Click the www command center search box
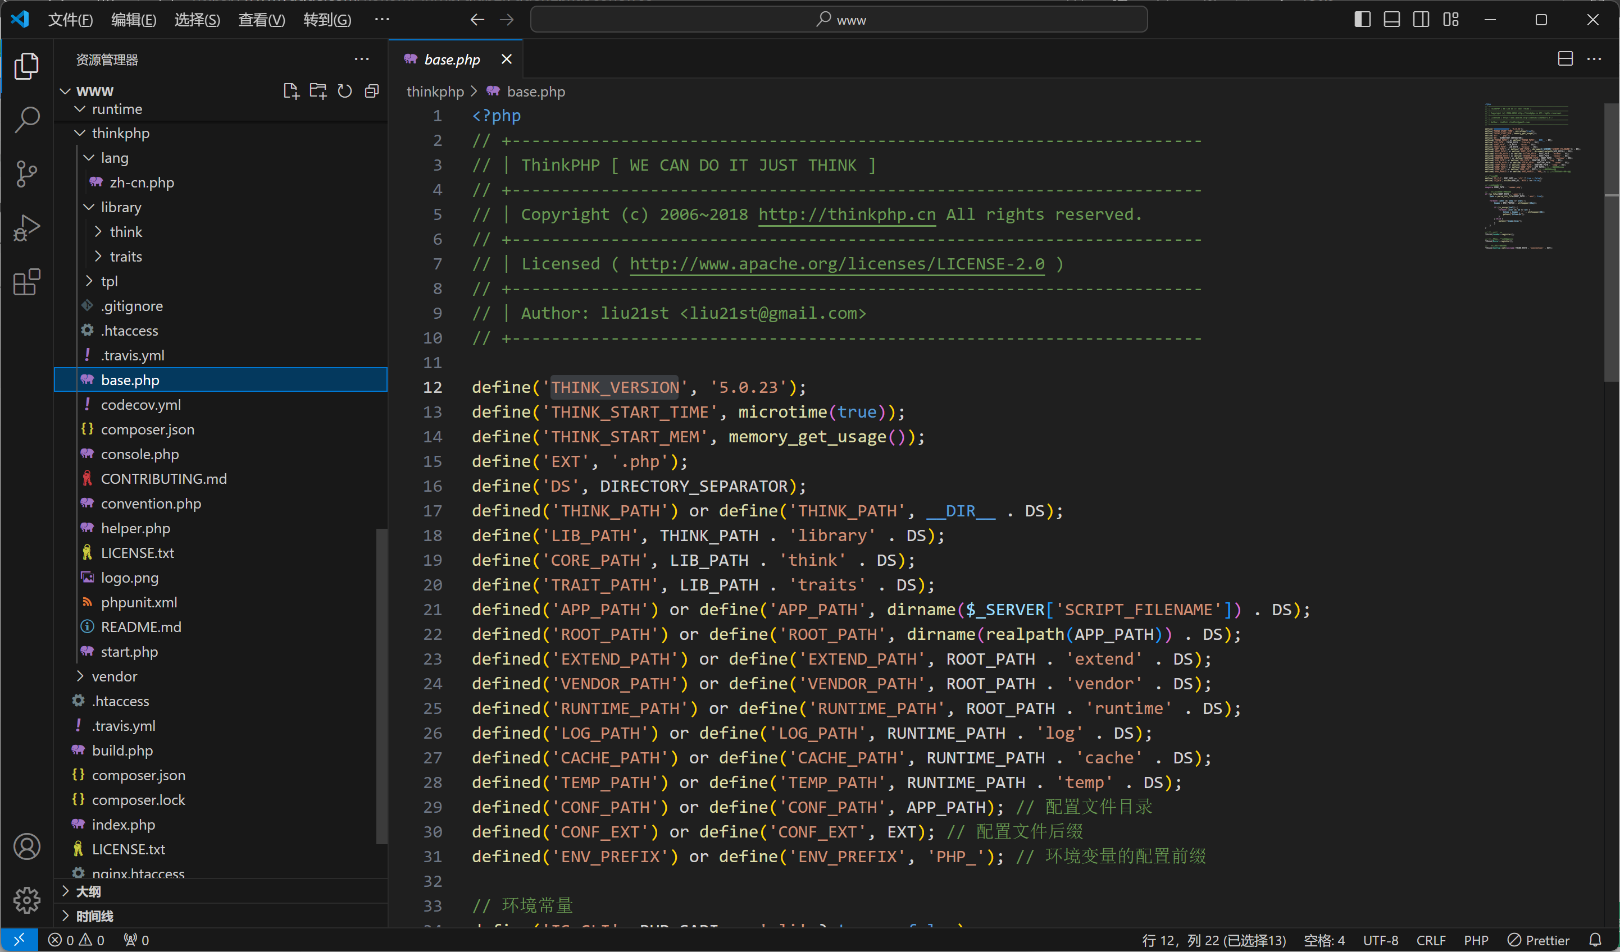1620x952 pixels. (838, 19)
